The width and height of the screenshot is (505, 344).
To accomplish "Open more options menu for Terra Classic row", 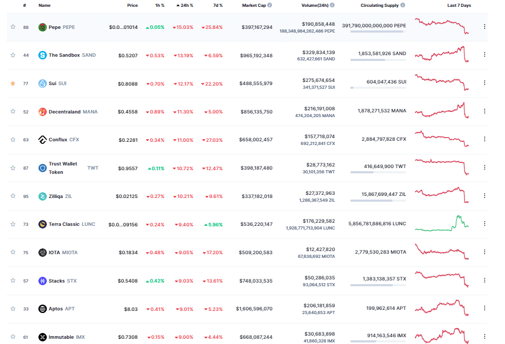I will click(x=484, y=224).
